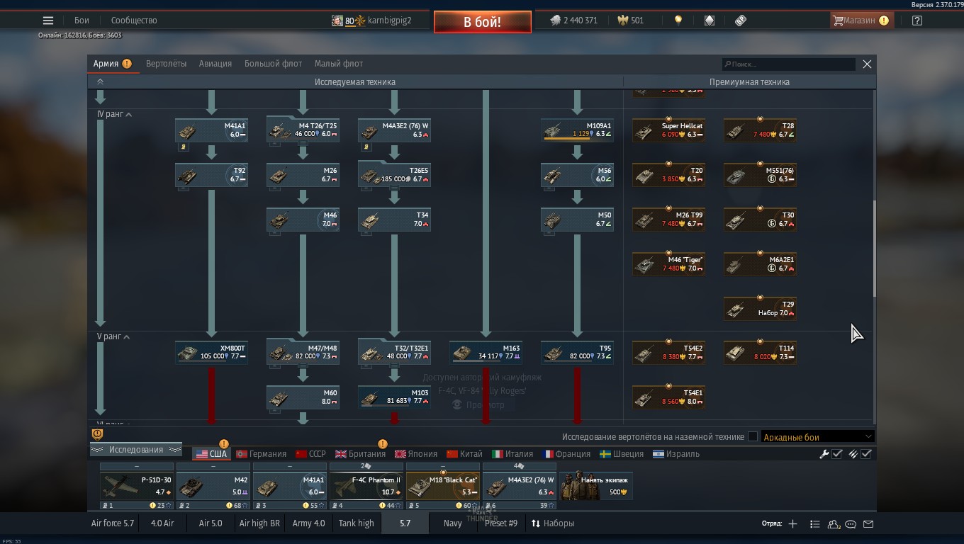
Task: Select the M60 tank card
Action: 303,397
